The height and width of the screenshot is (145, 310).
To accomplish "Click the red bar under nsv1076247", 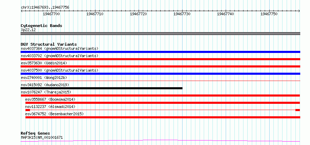I will (x=160, y=96).
